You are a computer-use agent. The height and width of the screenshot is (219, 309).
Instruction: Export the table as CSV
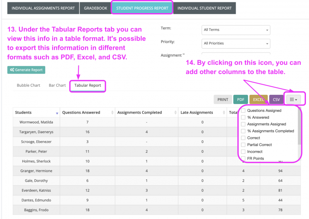coord(276,99)
